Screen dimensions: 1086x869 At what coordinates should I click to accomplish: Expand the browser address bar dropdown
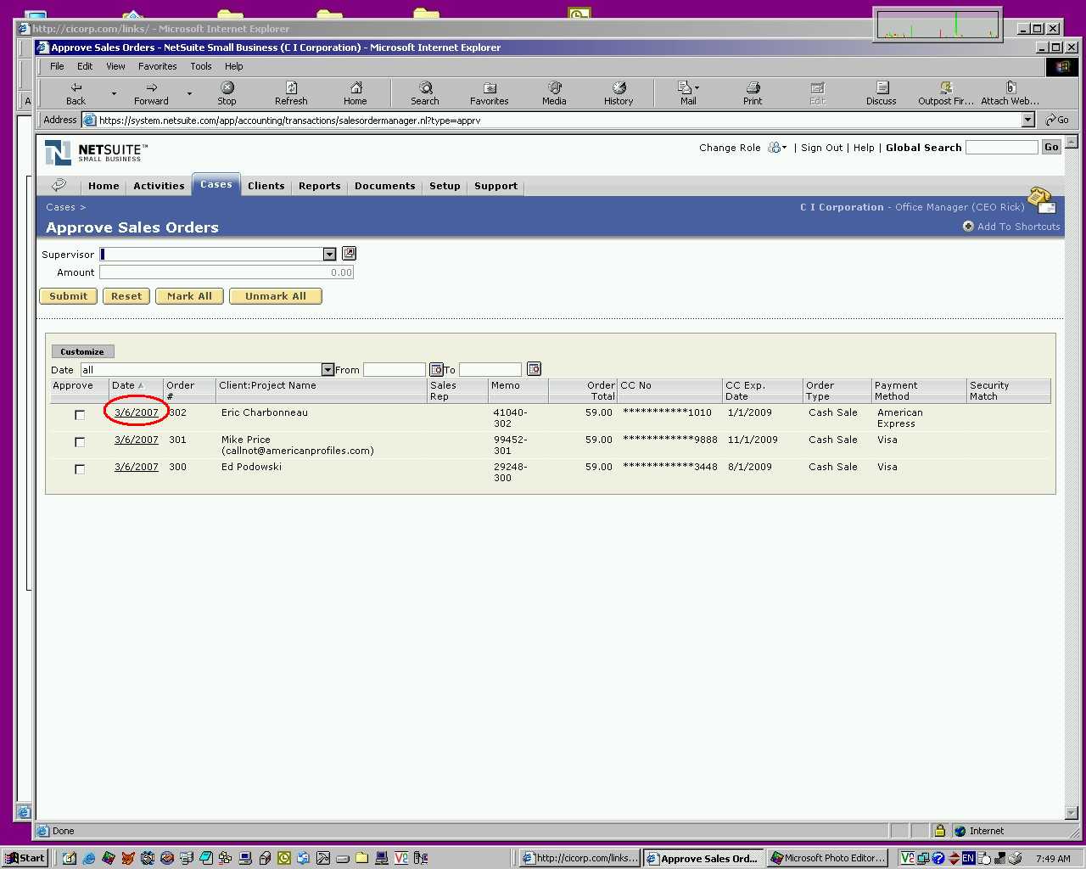1027,121
